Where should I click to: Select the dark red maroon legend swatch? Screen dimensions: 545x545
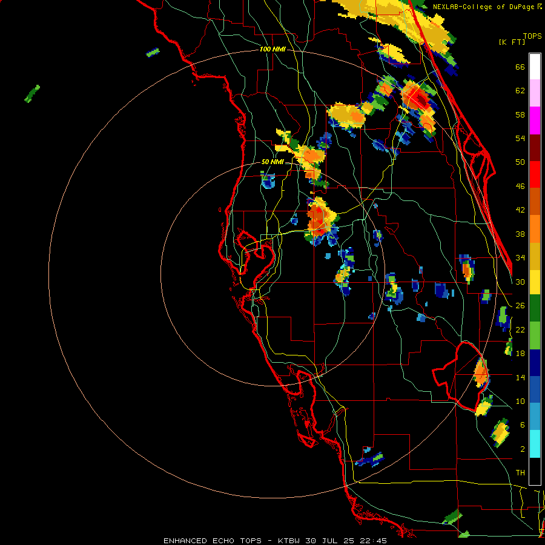[535, 148]
